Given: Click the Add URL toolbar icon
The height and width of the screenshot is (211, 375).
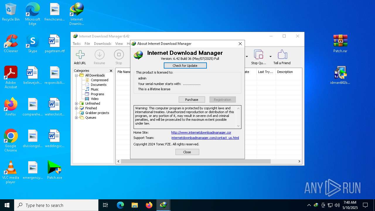Looking at the screenshot, I should point(80,57).
